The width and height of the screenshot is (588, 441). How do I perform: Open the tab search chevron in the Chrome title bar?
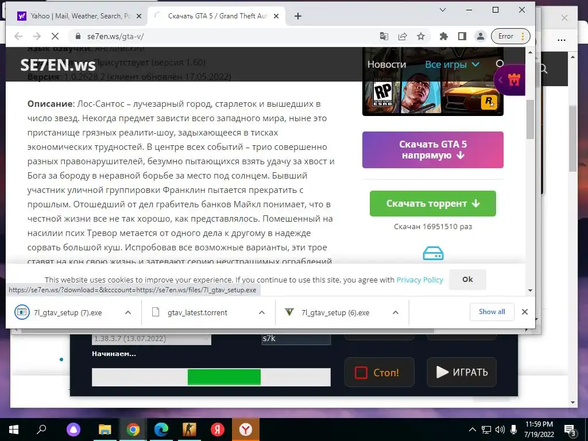[x=443, y=10]
